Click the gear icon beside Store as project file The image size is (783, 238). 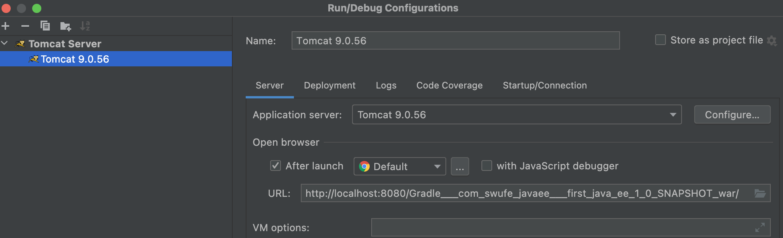(772, 40)
